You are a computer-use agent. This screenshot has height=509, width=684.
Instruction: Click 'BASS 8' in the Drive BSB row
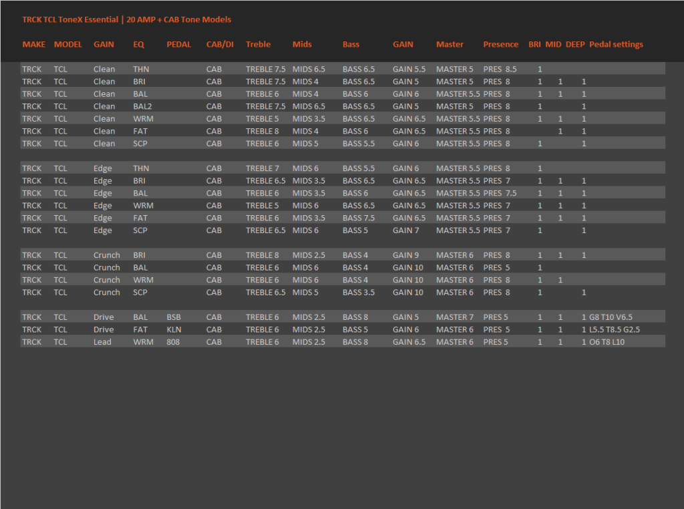pos(355,317)
